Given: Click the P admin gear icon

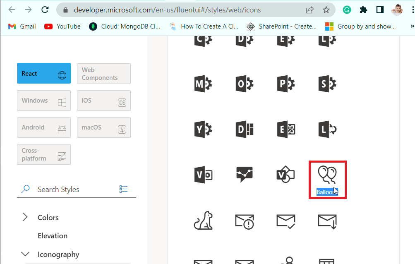Looking at the screenshot, I should click(x=286, y=84).
